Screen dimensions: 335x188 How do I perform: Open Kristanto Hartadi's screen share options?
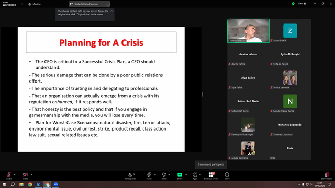pos(90,4)
